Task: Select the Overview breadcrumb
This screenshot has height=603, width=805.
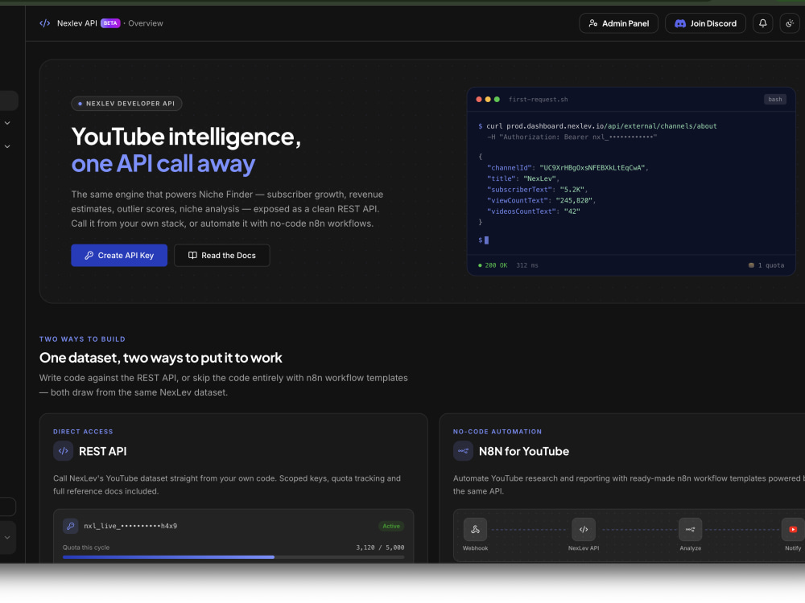Action: pos(145,23)
